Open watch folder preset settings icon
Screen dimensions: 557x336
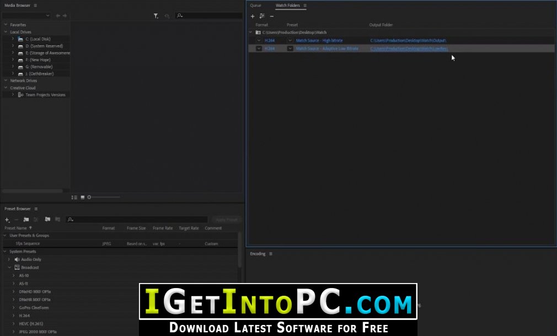262,17
